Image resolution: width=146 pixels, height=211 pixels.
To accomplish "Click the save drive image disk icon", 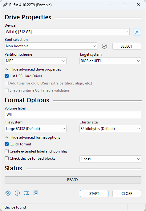I will (137, 32).
